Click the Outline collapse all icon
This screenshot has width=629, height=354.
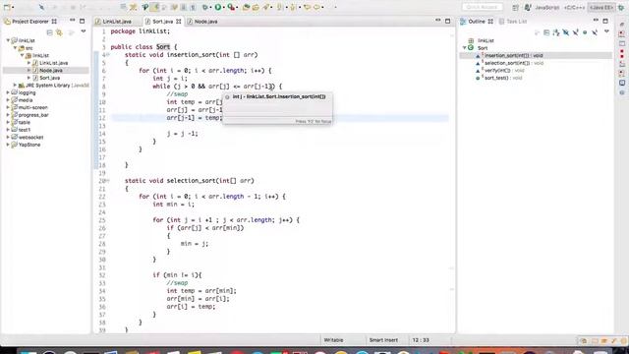click(x=546, y=32)
